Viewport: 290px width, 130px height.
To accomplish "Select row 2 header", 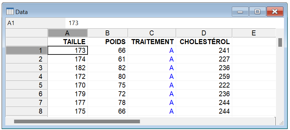I will pos(27,59).
